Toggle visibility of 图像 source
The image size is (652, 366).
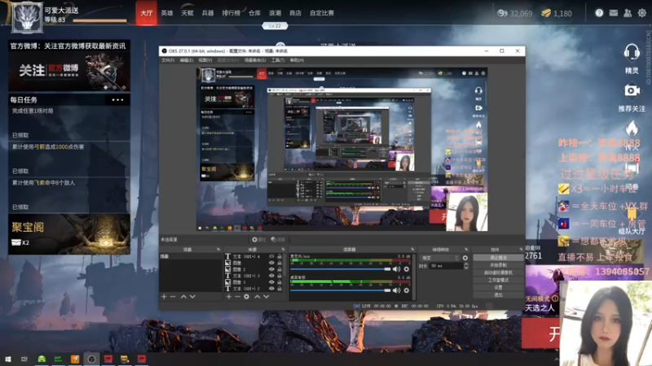[x=271, y=263]
